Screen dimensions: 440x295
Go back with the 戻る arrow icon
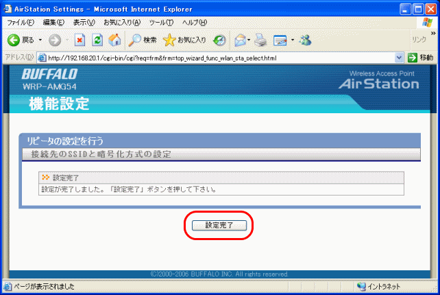[x=13, y=40]
